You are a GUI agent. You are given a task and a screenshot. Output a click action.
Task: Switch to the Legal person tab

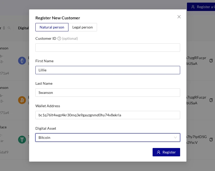(x=83, y=27)
